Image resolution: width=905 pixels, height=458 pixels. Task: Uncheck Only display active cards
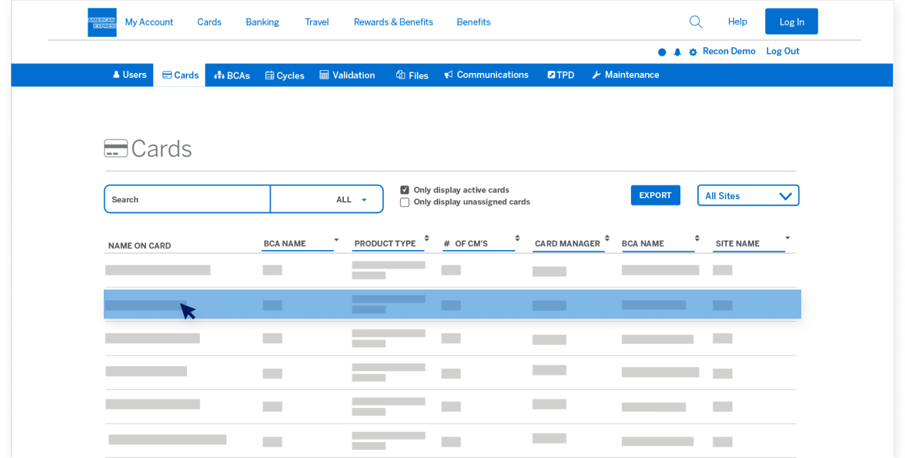(x=405, y=190)
